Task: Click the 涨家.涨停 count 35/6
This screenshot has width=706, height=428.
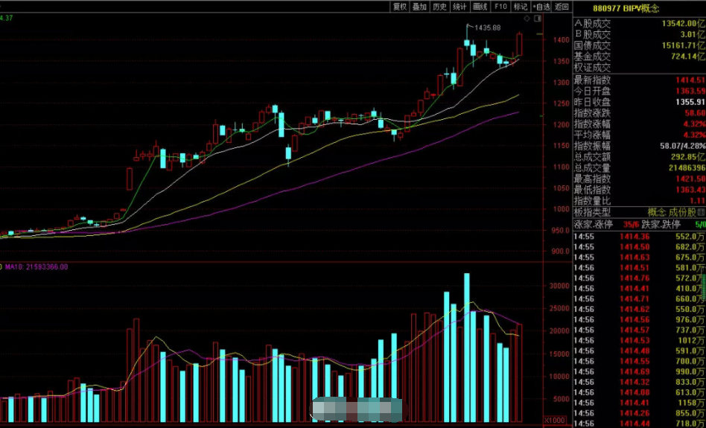Action: [631, 224]
